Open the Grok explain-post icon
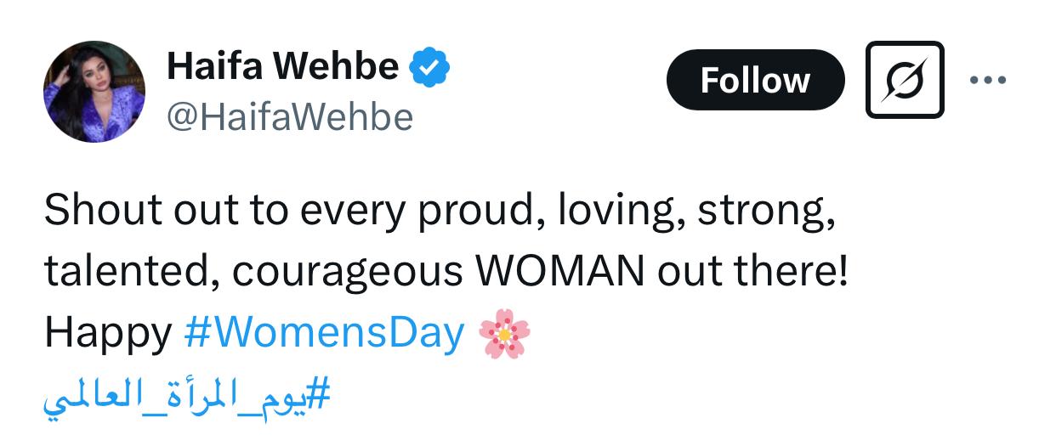 [905, 80]
